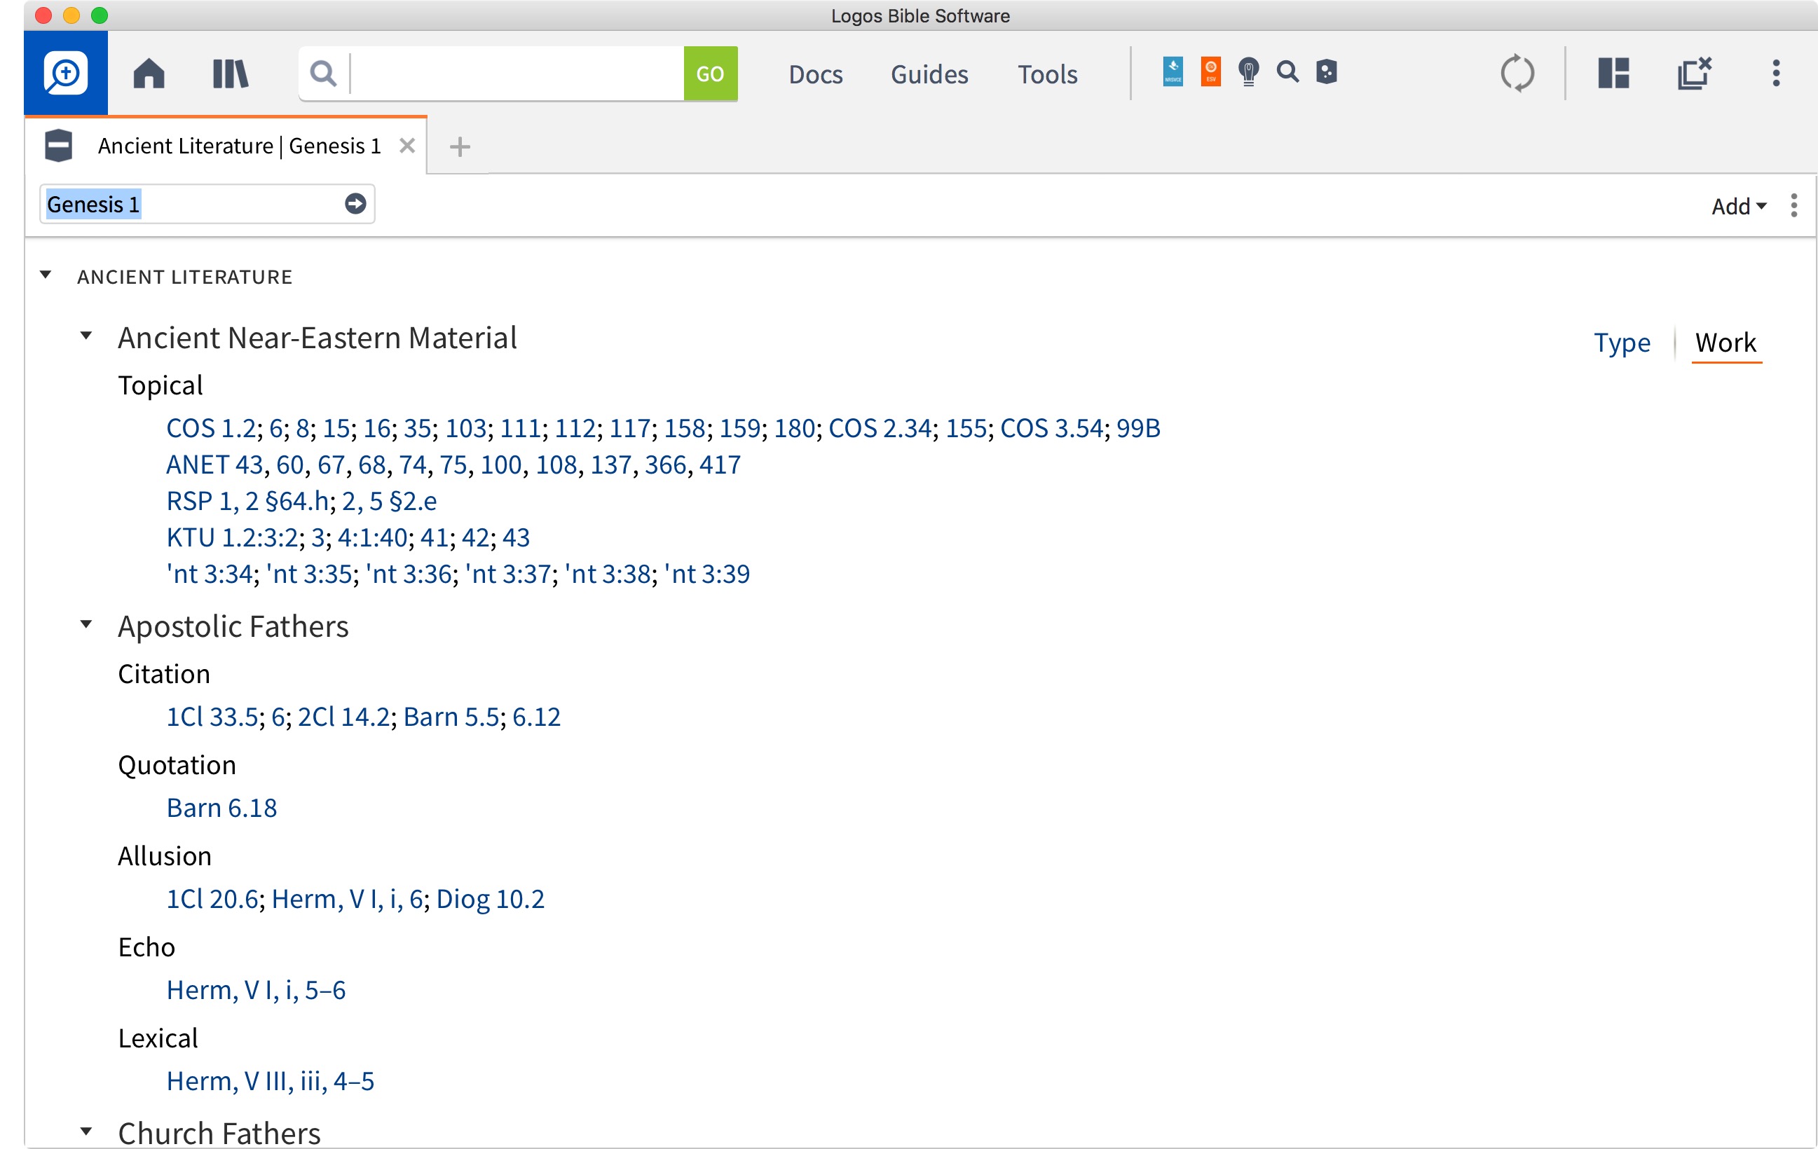Open COS 2.34 reference link
Viewport: 1818px width, 1149px height.
pyautogui.click(x=880, y=428)
